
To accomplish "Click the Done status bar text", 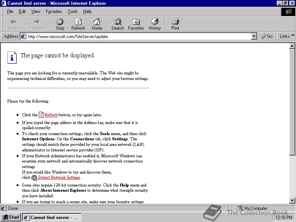I will (x=13, y=208).
